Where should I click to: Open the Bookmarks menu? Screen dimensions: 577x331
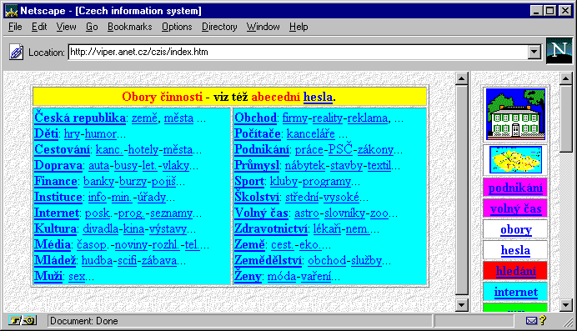click(129, 27)
